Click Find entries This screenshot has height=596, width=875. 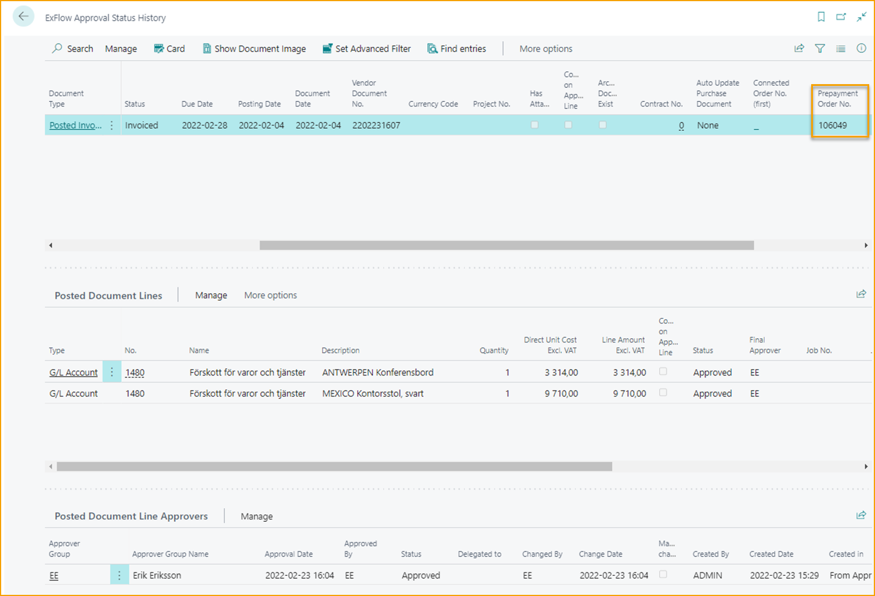click(x=457, y=49)
